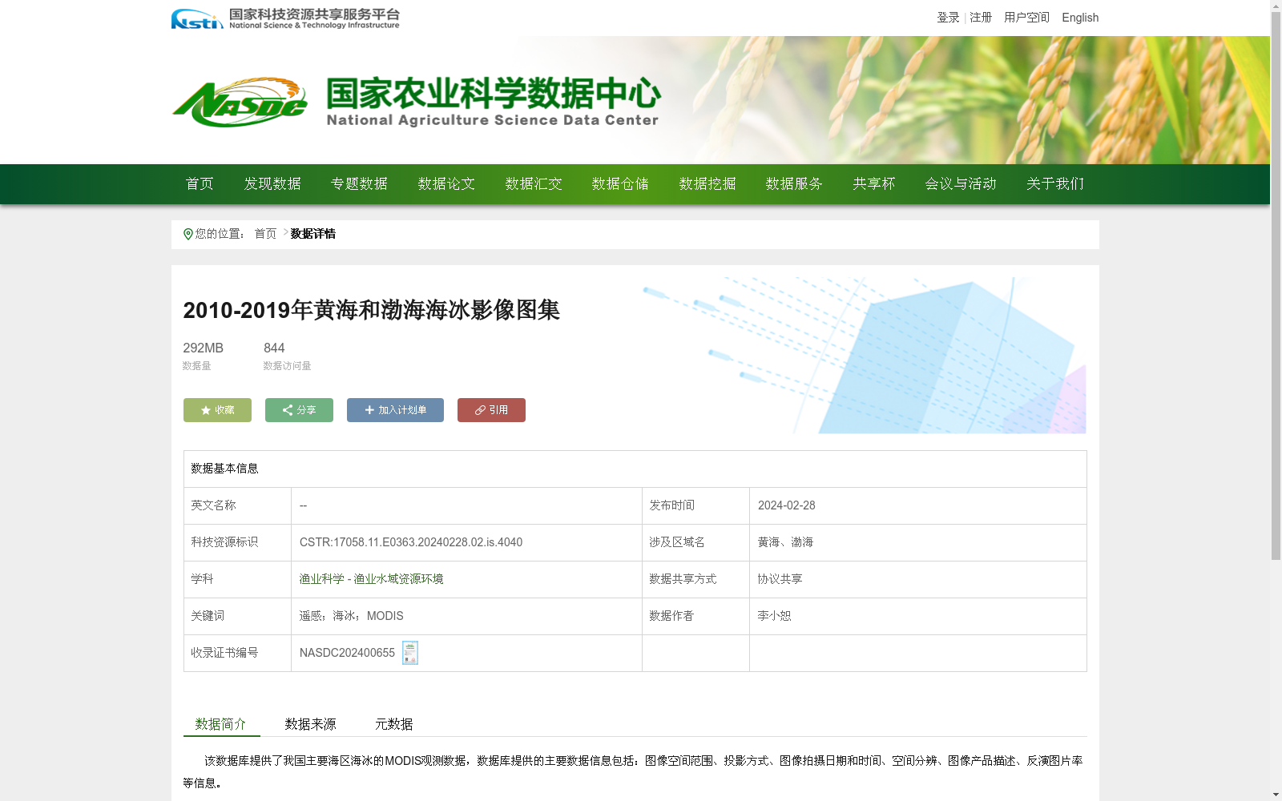
Task: Switch language via English link
Action: pos(1080,18)
